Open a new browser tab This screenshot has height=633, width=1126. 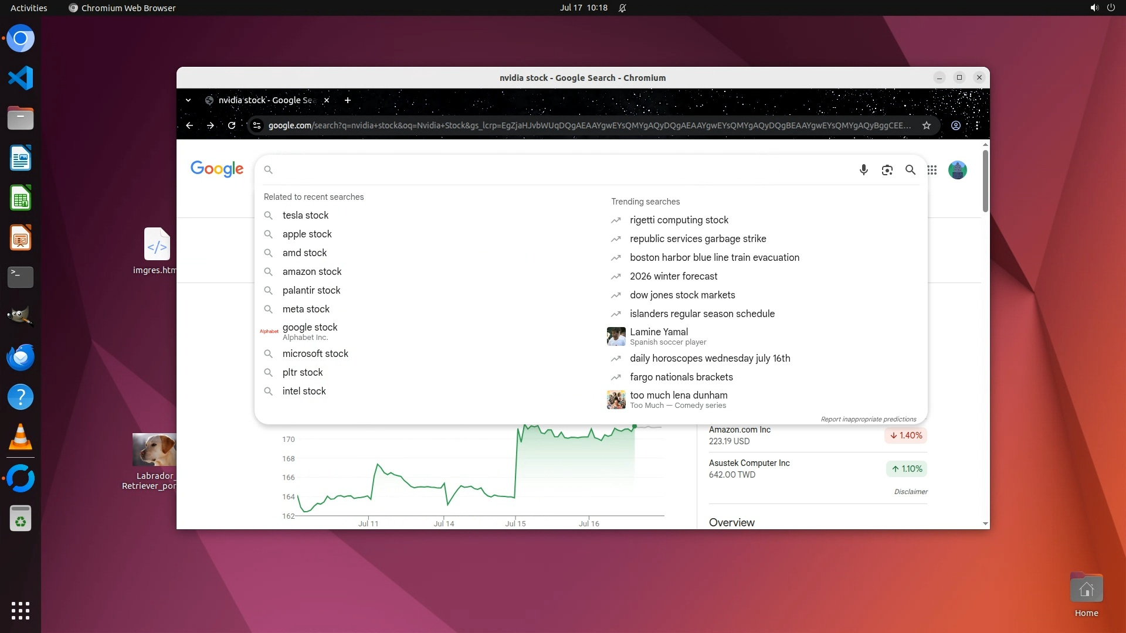point(348,100)
